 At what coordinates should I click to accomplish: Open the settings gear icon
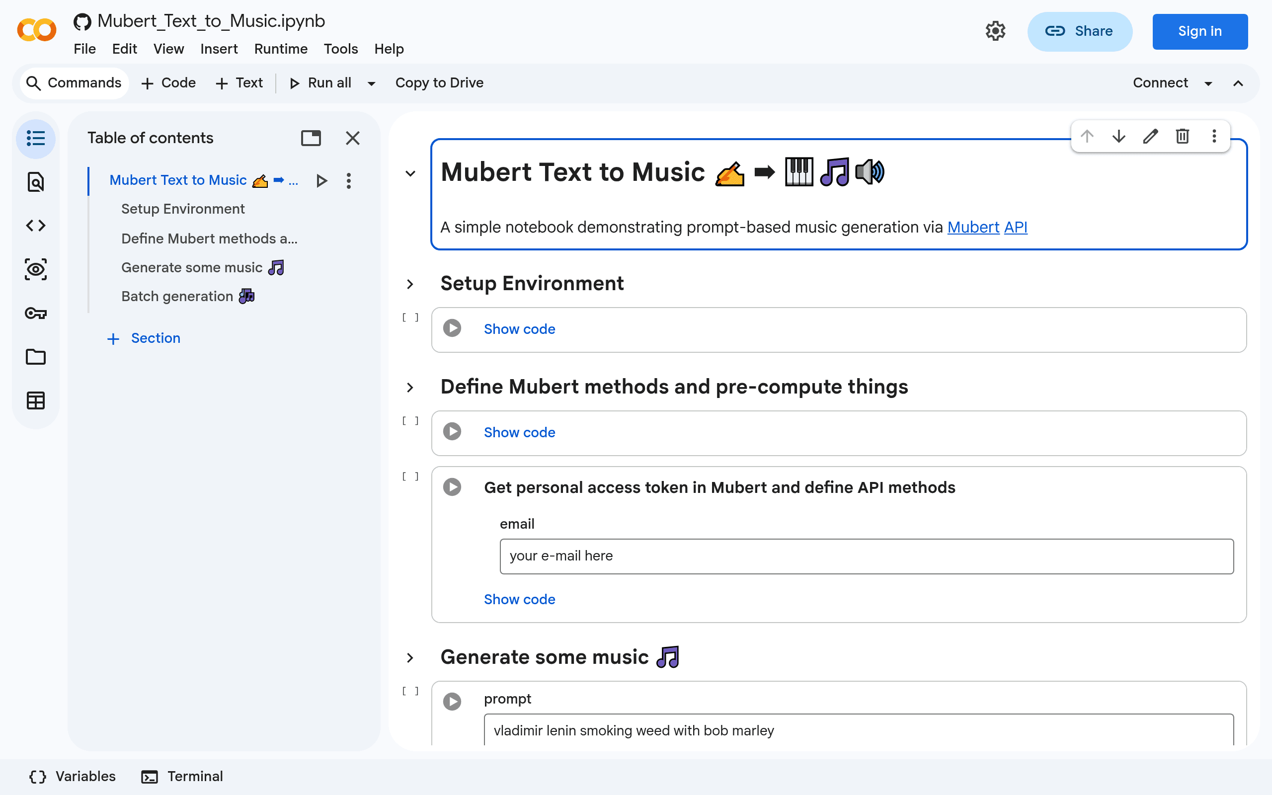[x=995, y=31]
